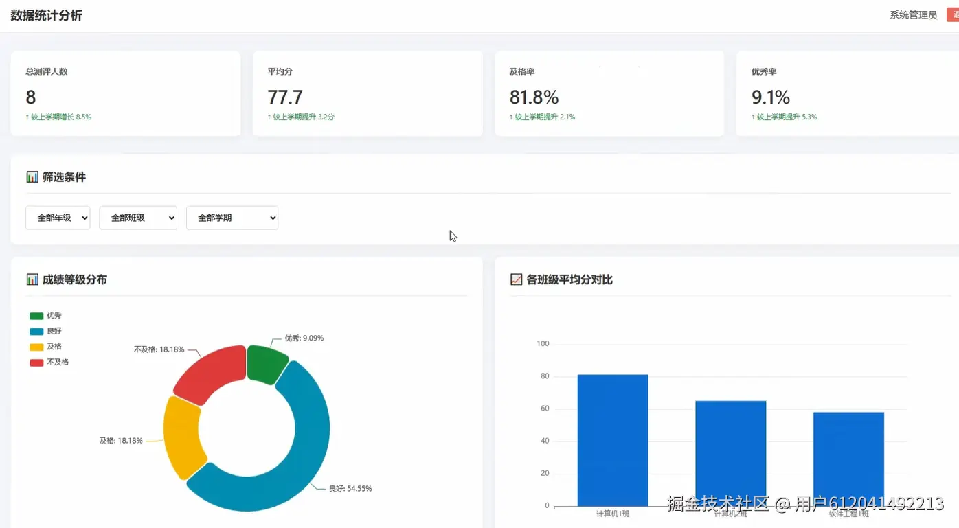Select the 优秀率 value 9.1%
The image size is (959, 528).
(771, 97)
